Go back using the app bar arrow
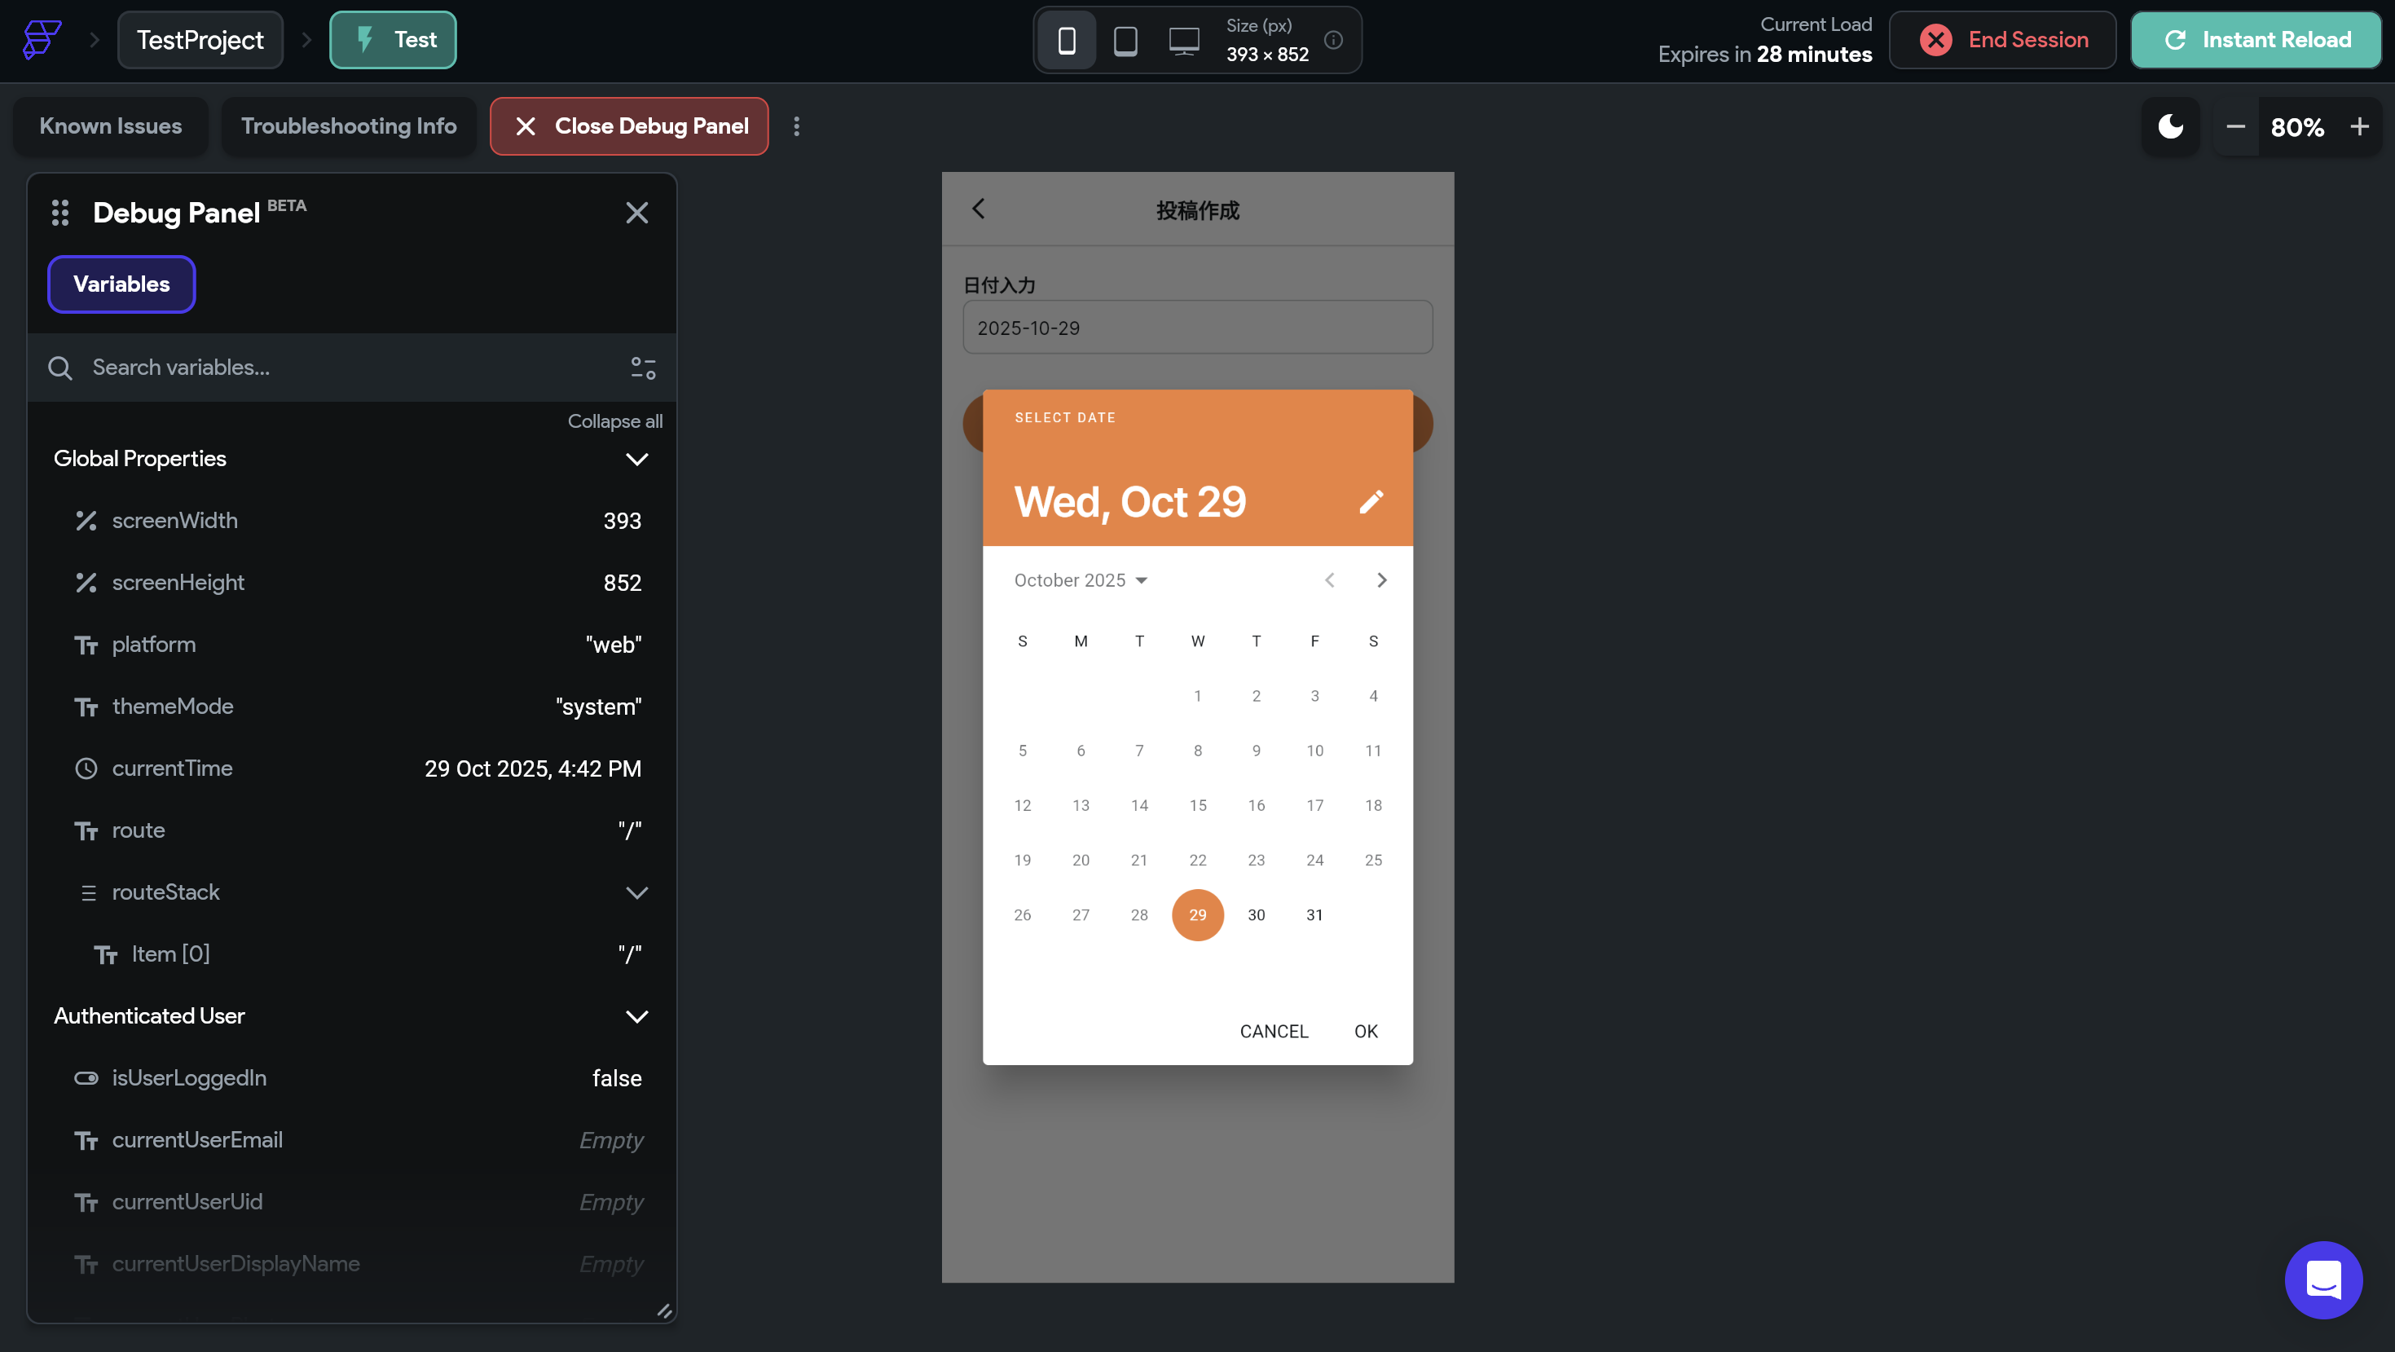The width and height of the screenshot is (2395, 1352). click(x=978, y=209)
